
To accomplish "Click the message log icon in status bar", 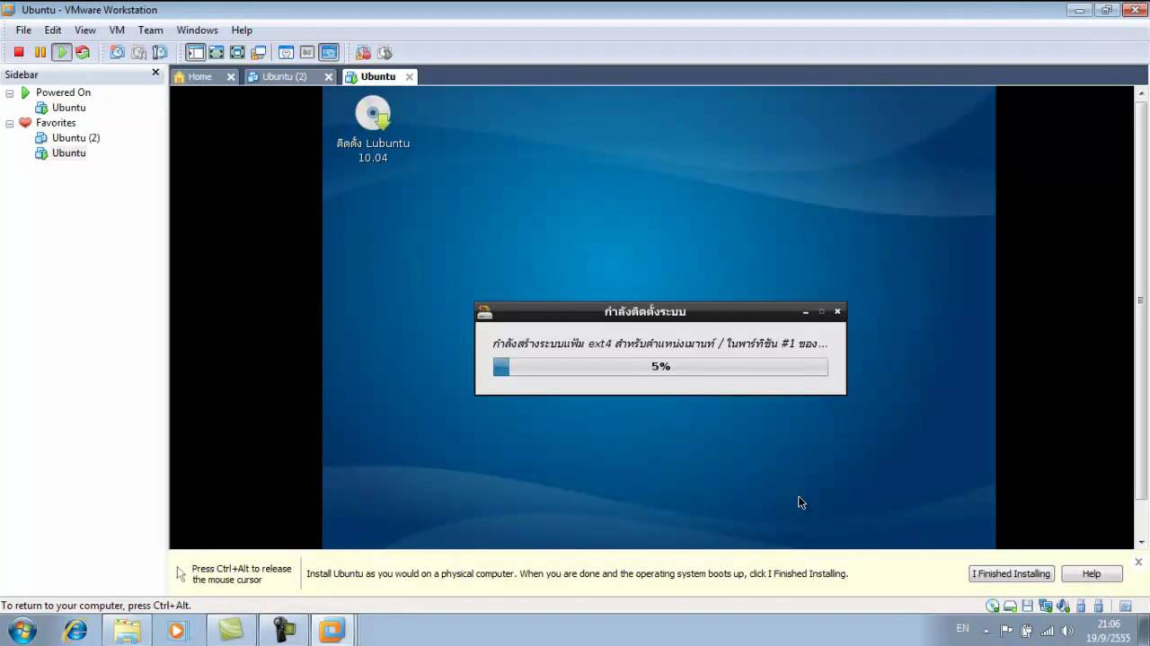I will (1125, 607).
